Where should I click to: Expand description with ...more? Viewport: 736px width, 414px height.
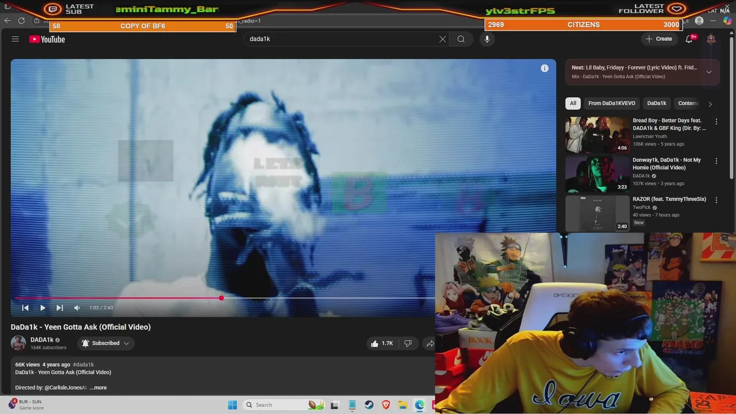click(98, 388)
